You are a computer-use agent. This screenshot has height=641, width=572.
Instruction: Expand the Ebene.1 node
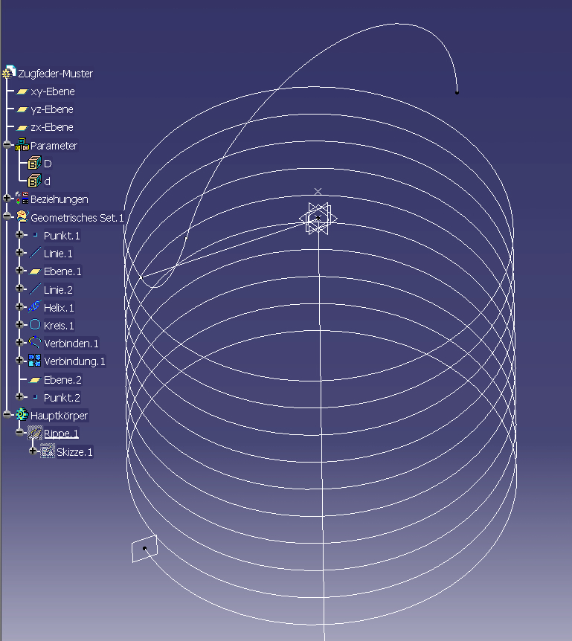click(x=19, y=271)
